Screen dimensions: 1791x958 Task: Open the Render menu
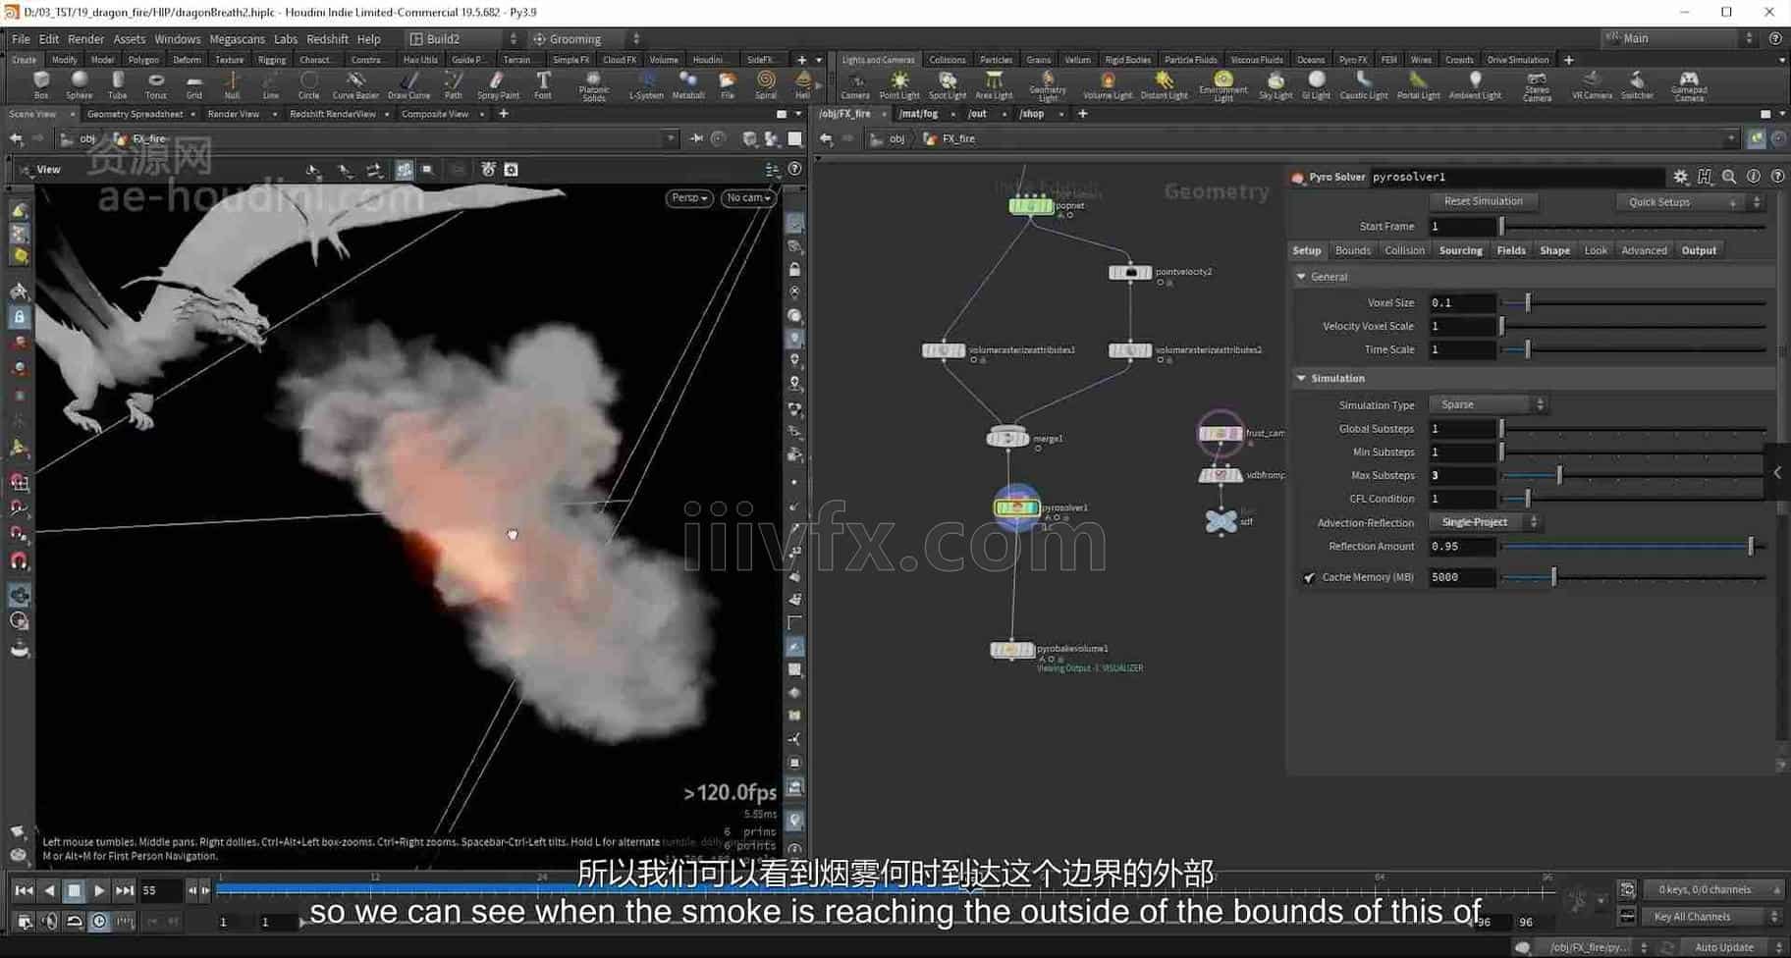click(x=85, y=39)
